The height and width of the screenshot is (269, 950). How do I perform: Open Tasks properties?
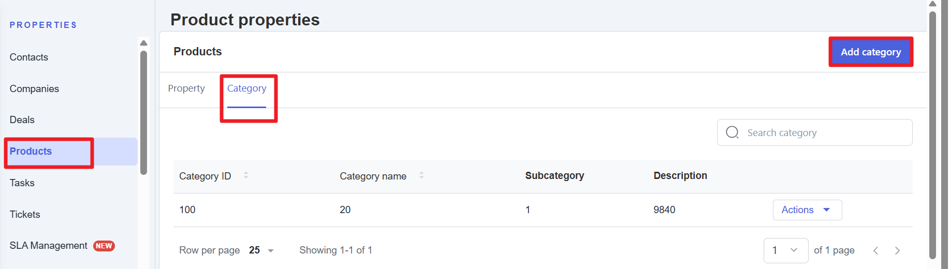coord(22,183)
